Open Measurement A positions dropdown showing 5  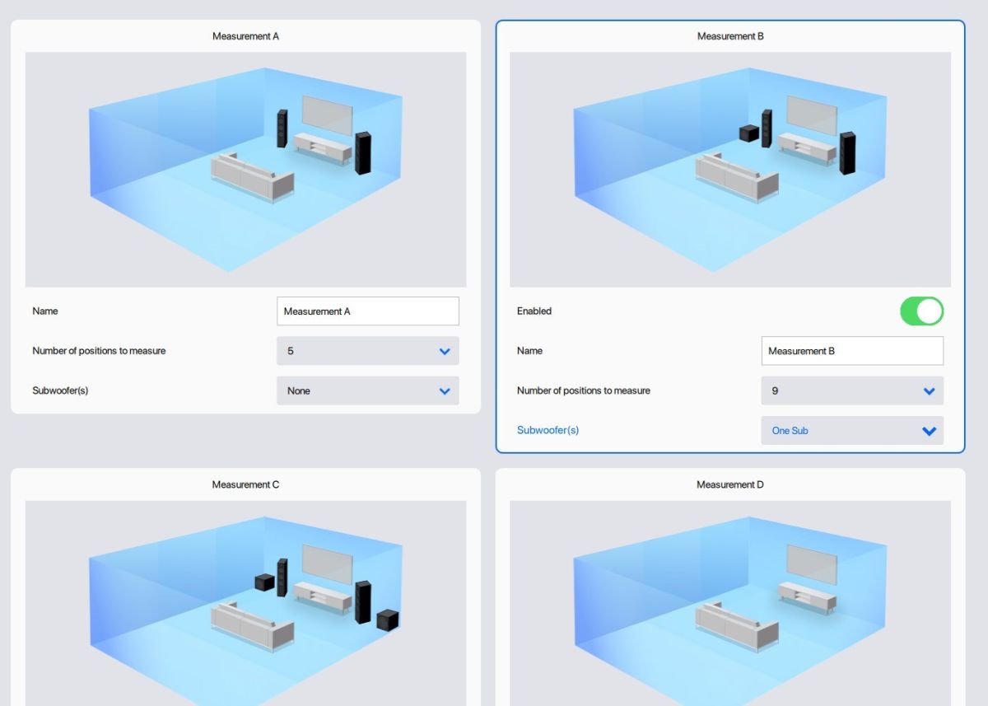point(367,351)
